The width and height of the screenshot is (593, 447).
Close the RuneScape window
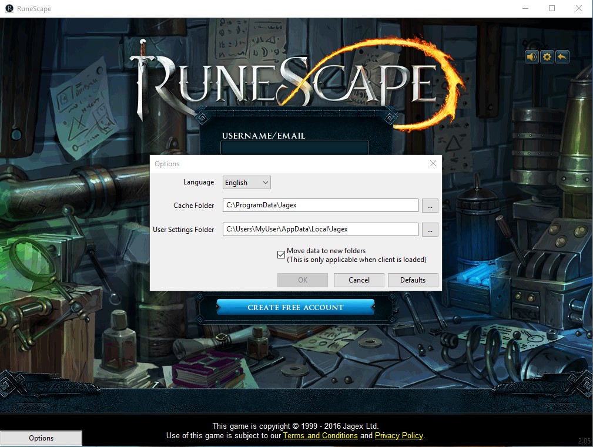click(x=579, y=8)
